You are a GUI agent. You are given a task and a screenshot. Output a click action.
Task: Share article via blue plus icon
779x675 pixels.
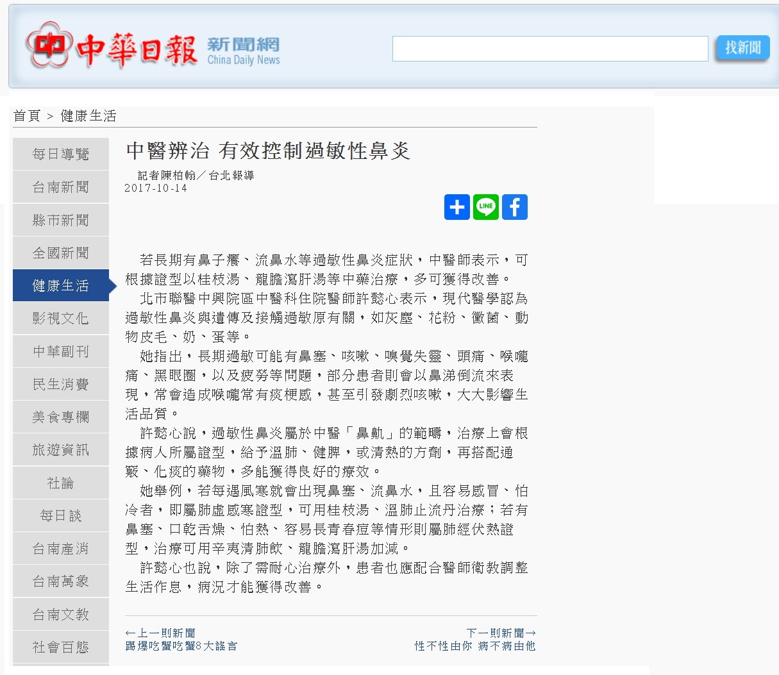[x=457, y=207]
